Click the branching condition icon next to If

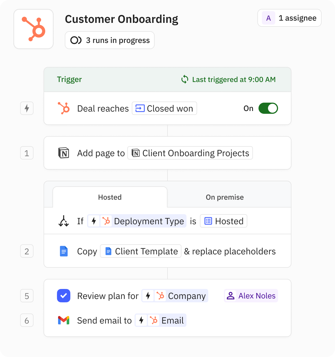coord(63,221)
